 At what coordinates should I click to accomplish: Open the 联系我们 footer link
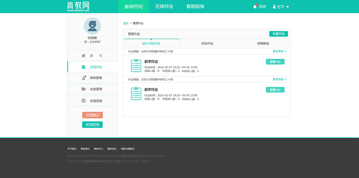click(85, 149)
